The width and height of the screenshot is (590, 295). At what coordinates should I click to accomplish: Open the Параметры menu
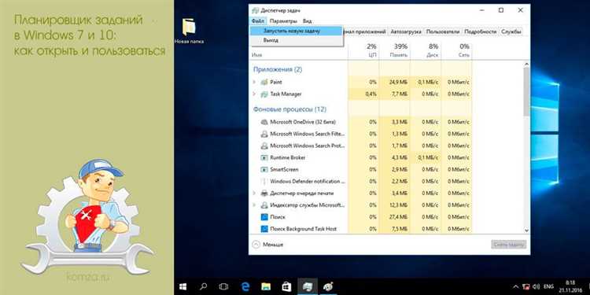283,21
